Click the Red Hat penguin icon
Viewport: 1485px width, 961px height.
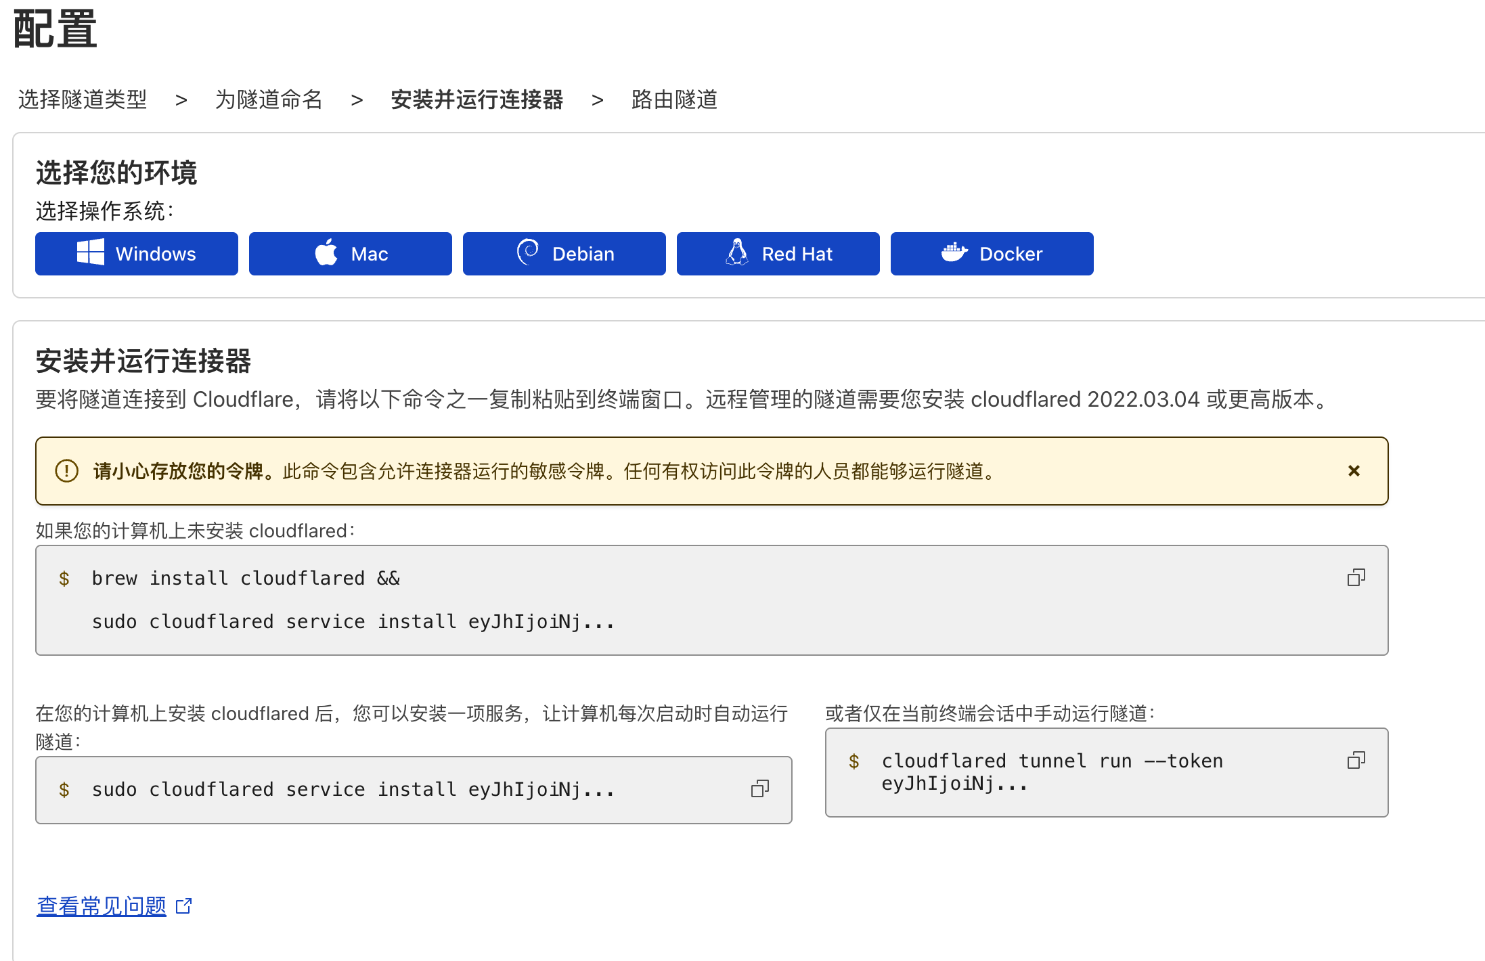(x=736, y=252)
